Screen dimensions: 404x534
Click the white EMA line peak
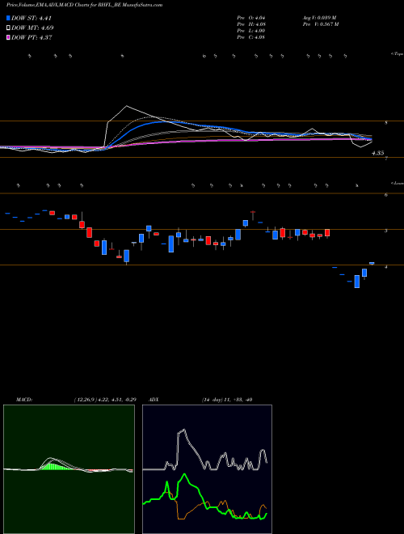pos(127,106)
